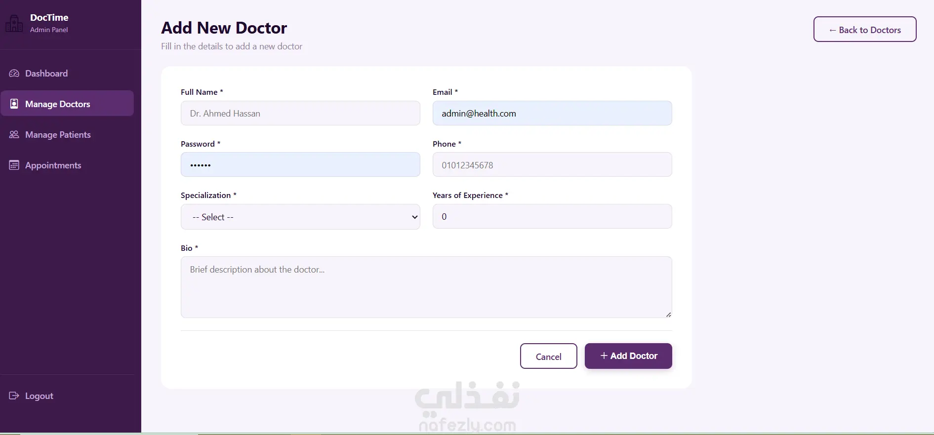Click the Dashboard gauge icon
This screenshot has height=435, width=934.
pyautogui.click(x=14, y=74)
